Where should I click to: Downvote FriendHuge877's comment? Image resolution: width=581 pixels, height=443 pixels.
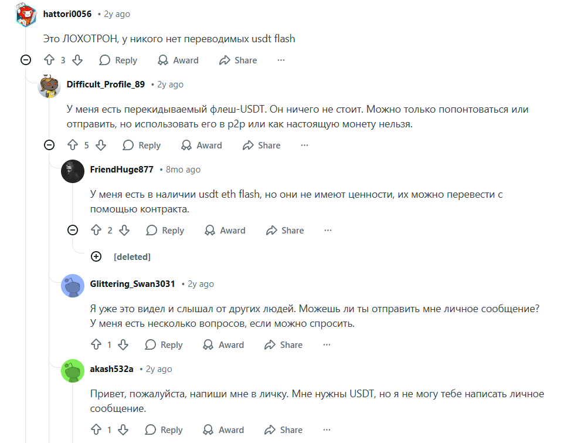coord(124,230)
